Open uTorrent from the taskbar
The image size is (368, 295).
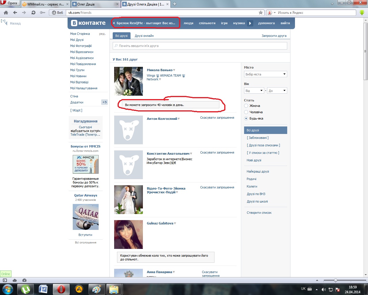coord(25,289)
